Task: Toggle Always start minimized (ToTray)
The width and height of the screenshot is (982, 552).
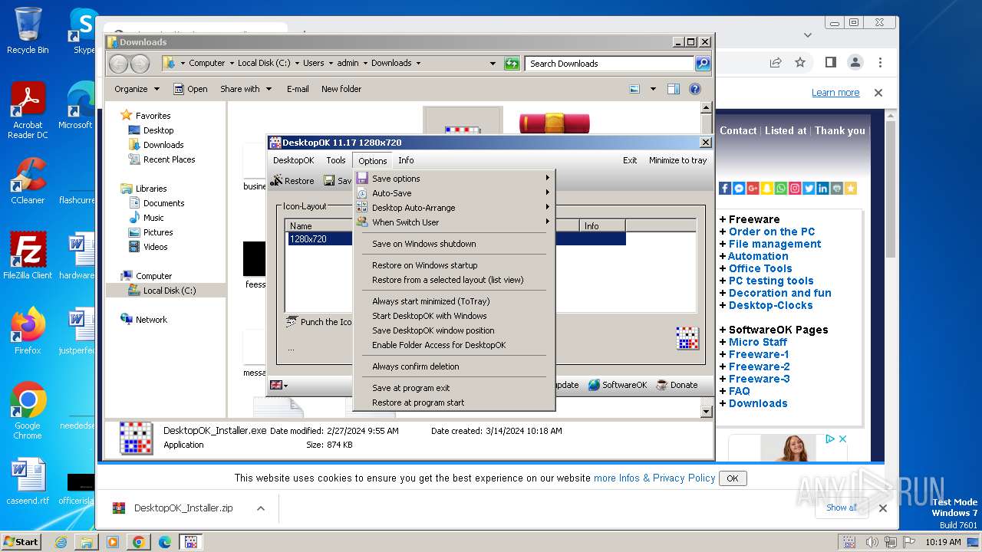Action: tap(453, 301)
